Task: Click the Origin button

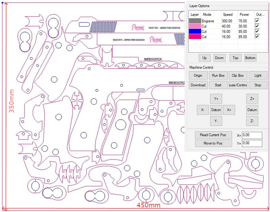Action: click(x=198, y=75)
